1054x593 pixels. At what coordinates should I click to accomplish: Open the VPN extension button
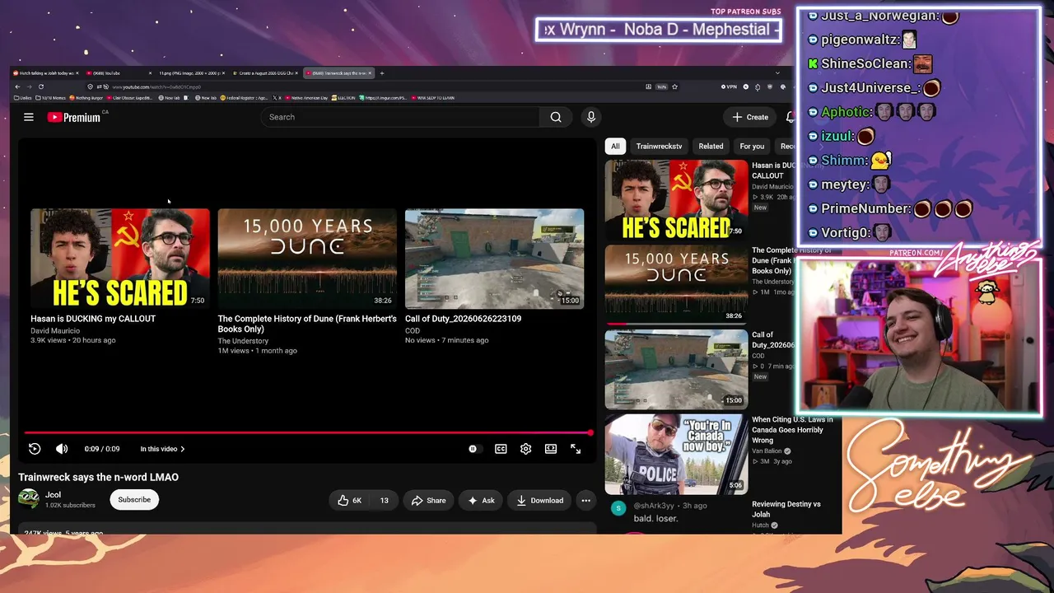tap(729, 86)
